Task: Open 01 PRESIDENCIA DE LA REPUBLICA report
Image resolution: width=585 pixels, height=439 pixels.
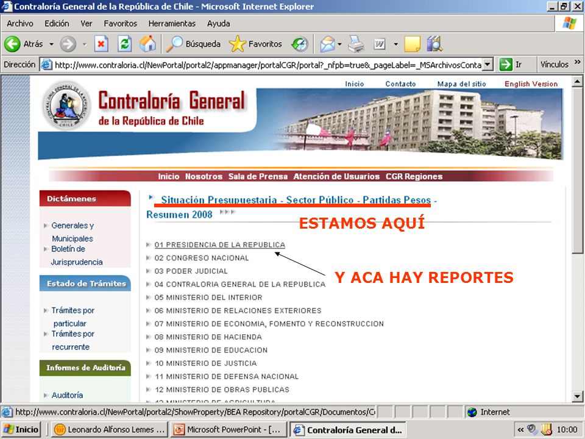Action: coord(220,245)
